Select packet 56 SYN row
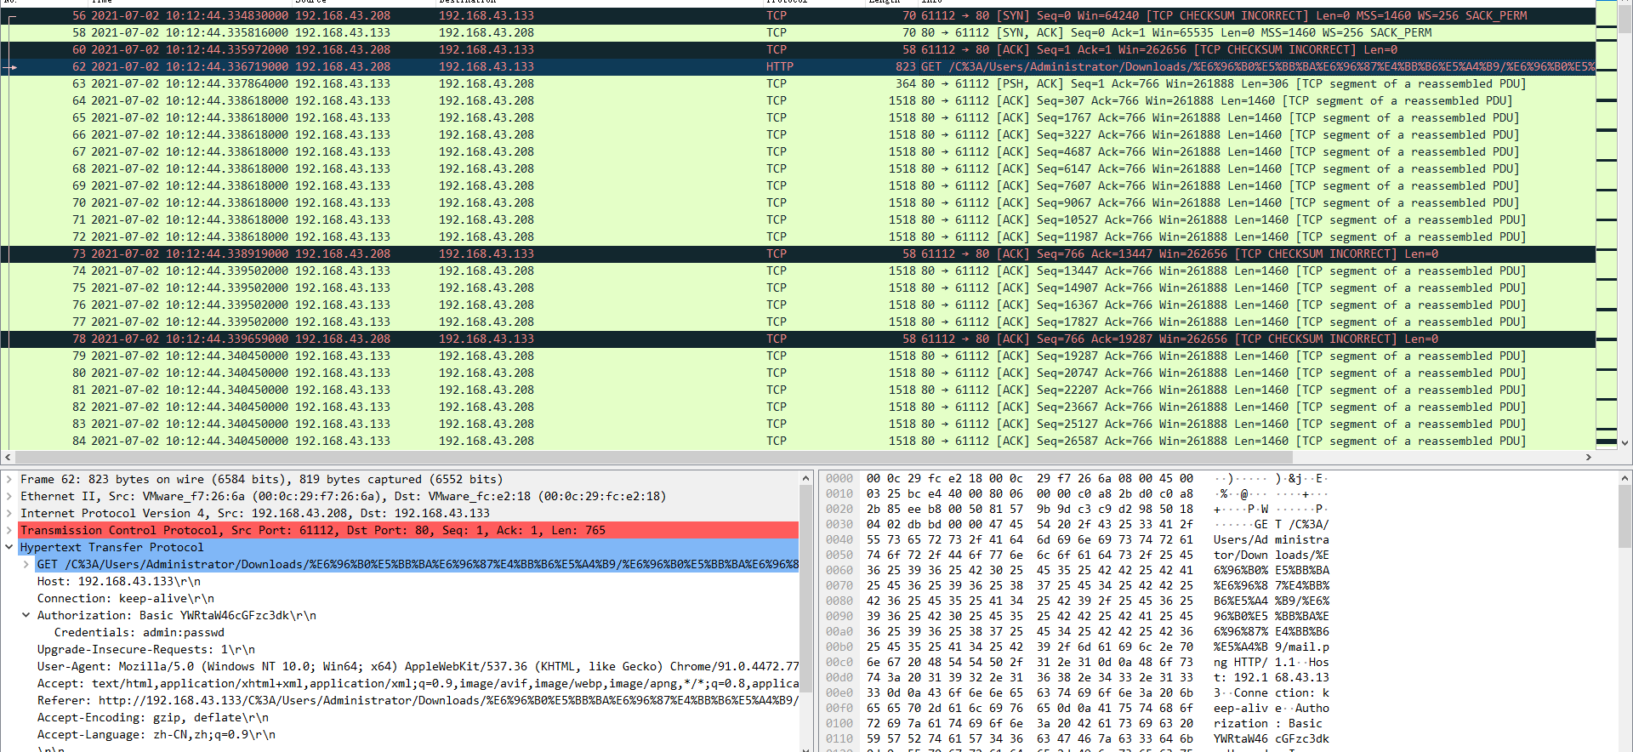 click(x=798, y=15)
